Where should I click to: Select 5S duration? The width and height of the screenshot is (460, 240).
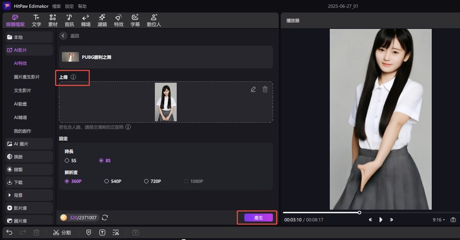pyautogui.click(x=70, y=161)
